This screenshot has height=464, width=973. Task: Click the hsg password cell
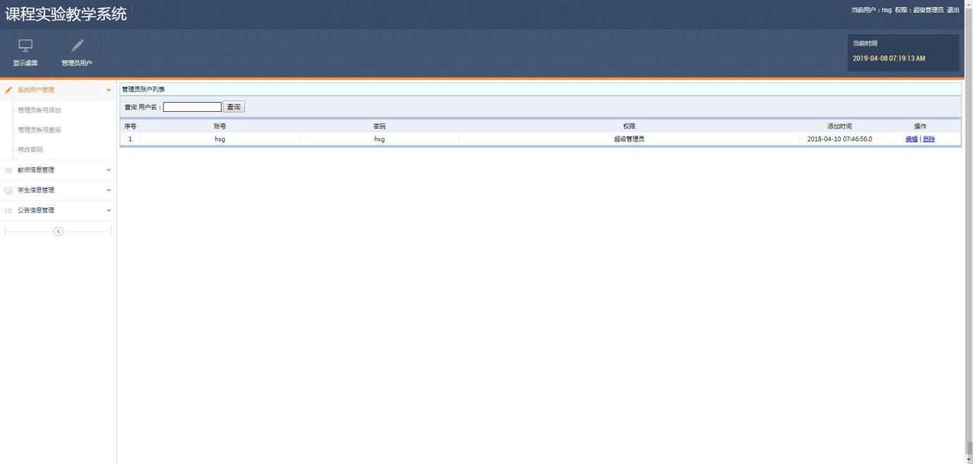(379, 139)
